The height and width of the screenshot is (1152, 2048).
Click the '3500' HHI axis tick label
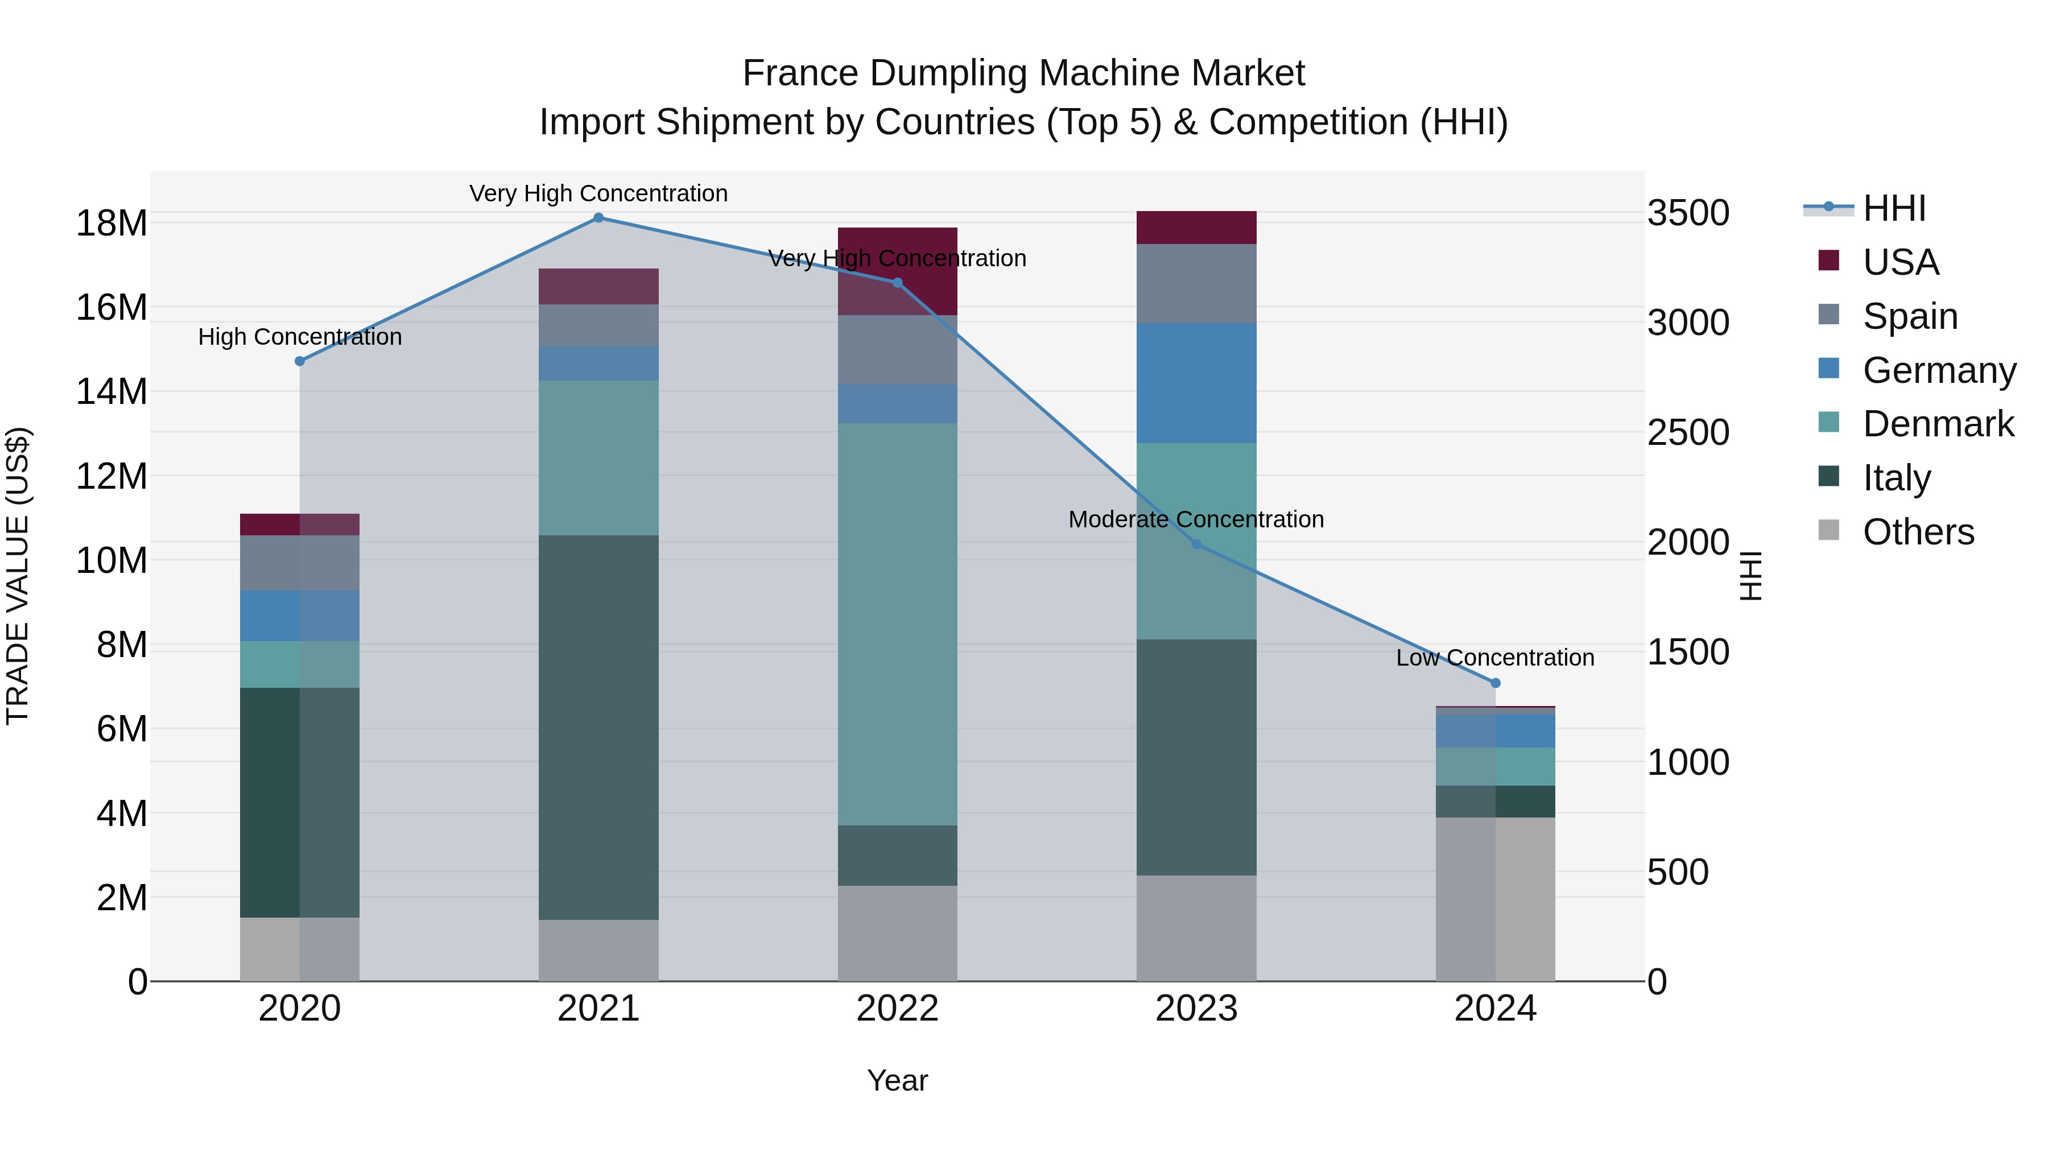(x=1688, y=213)
